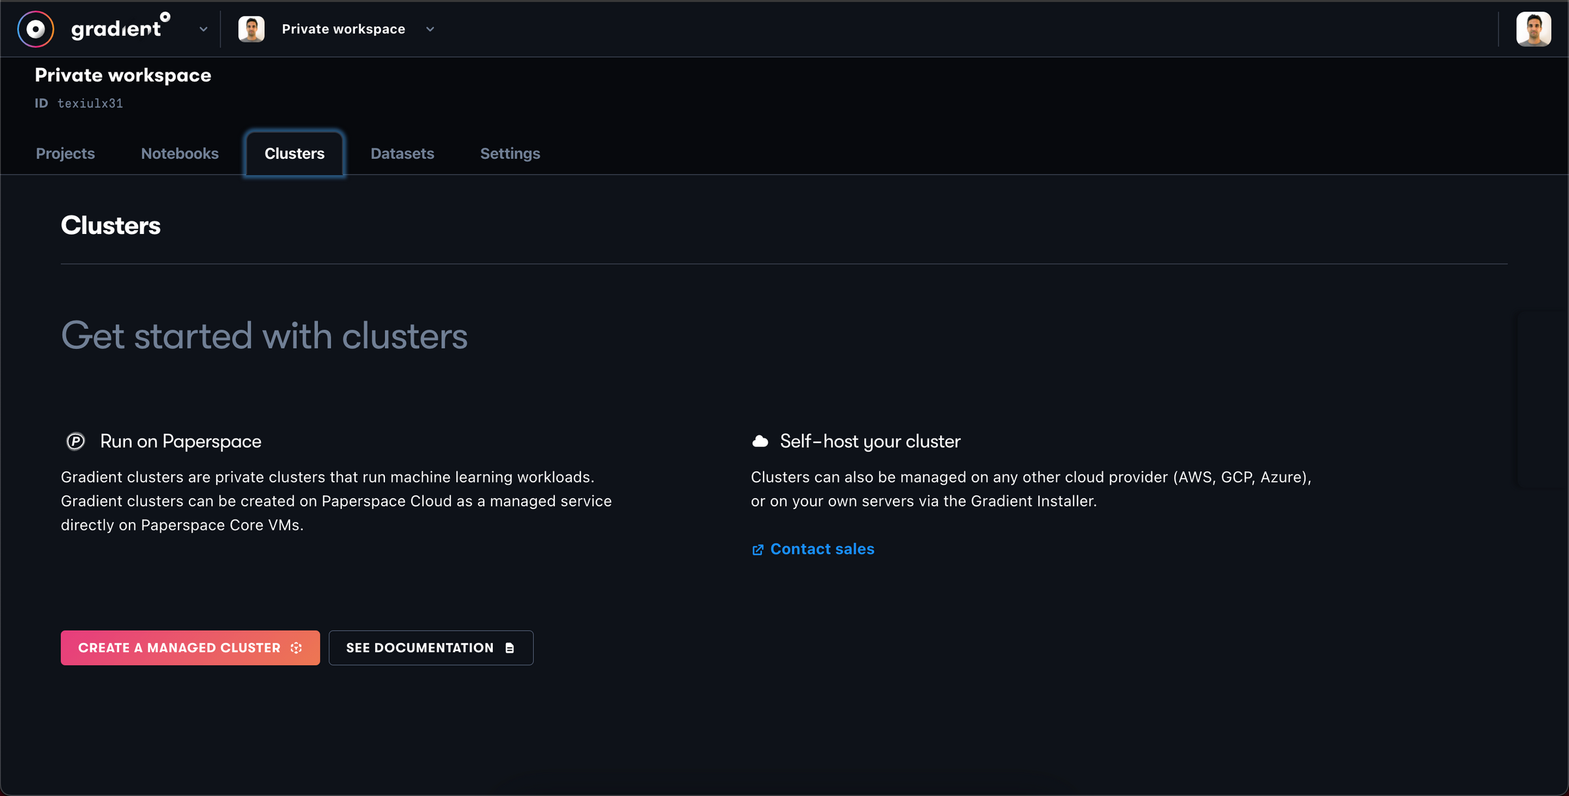The width and height of the screenshot is (1569, 796).
Task: Click the See Documentation button
Action: [x=431, y=648]
